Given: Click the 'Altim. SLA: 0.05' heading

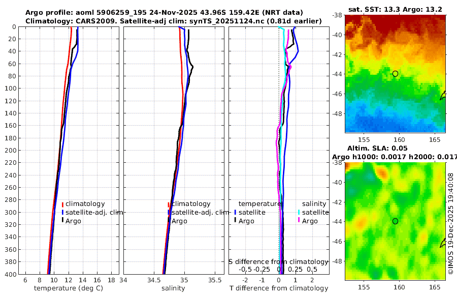Looking at the screenshot, I should click(377, 148).
